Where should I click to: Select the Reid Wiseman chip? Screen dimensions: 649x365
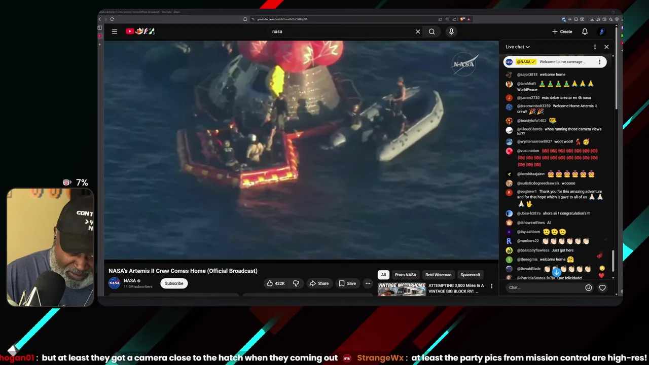pyautogui.click(x=438, y=275)
